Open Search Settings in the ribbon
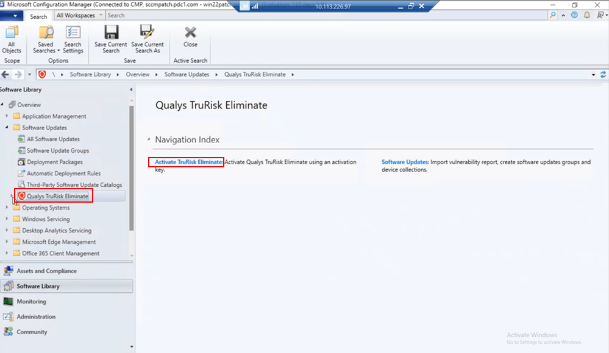This screenshot has height=353, width=609. (x=73, y=40)
